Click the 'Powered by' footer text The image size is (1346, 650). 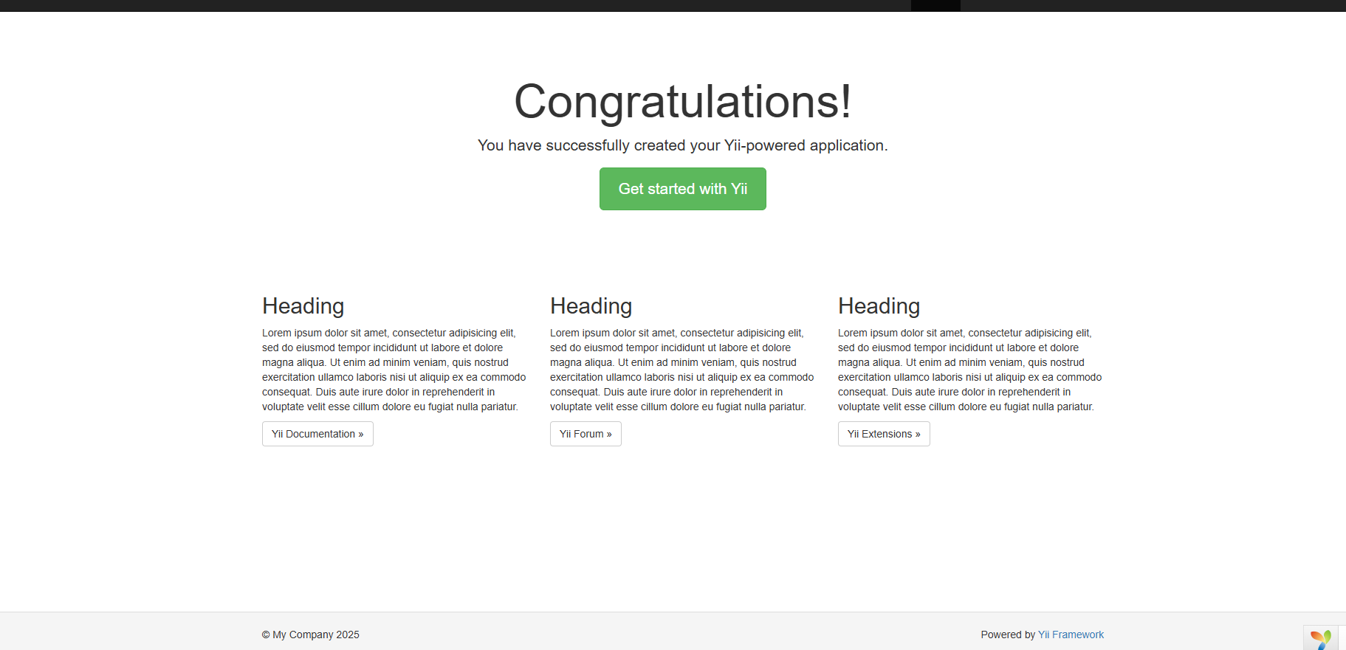[x=1008, y=635]
